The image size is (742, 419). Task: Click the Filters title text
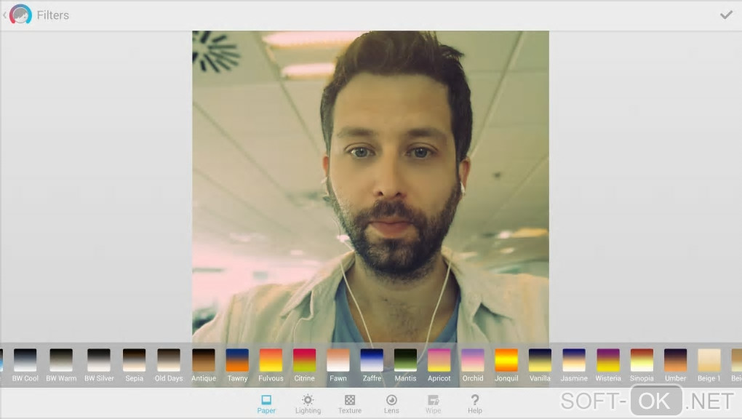53,15
